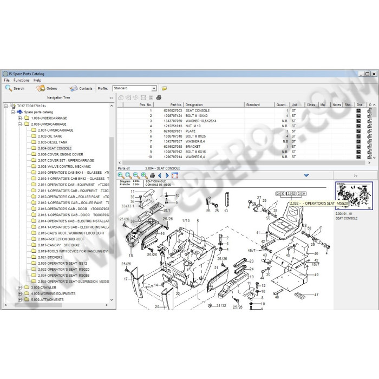Print the diagram using drawing toolbar printer

tap(152, 175)
